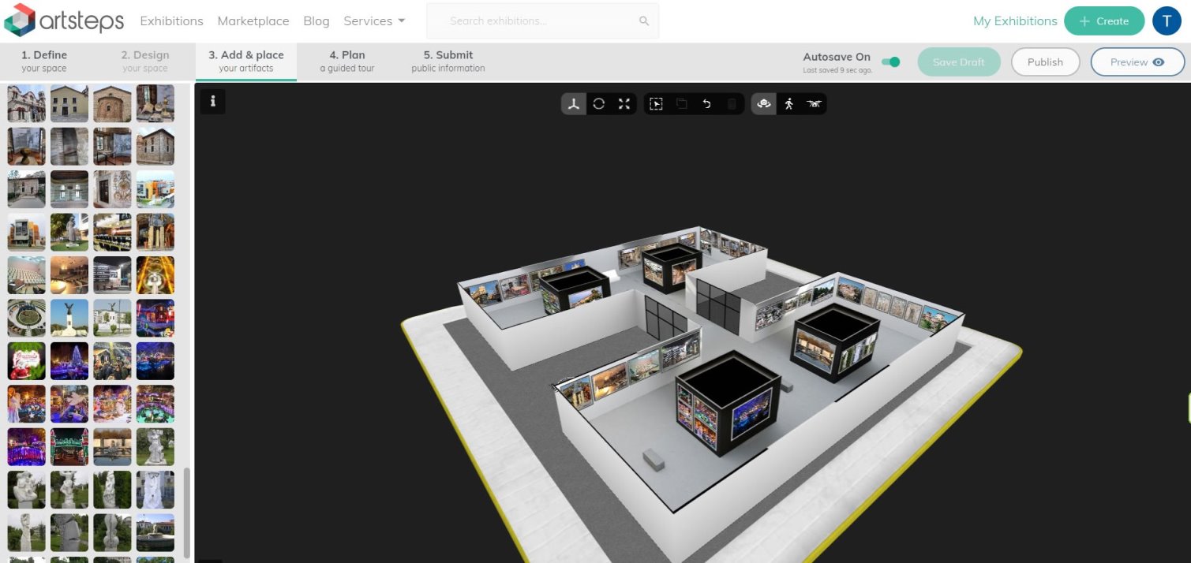The image size is (1191, 563).
Task: Switch to drone fly view mode
Action: [x=814, y=104]
